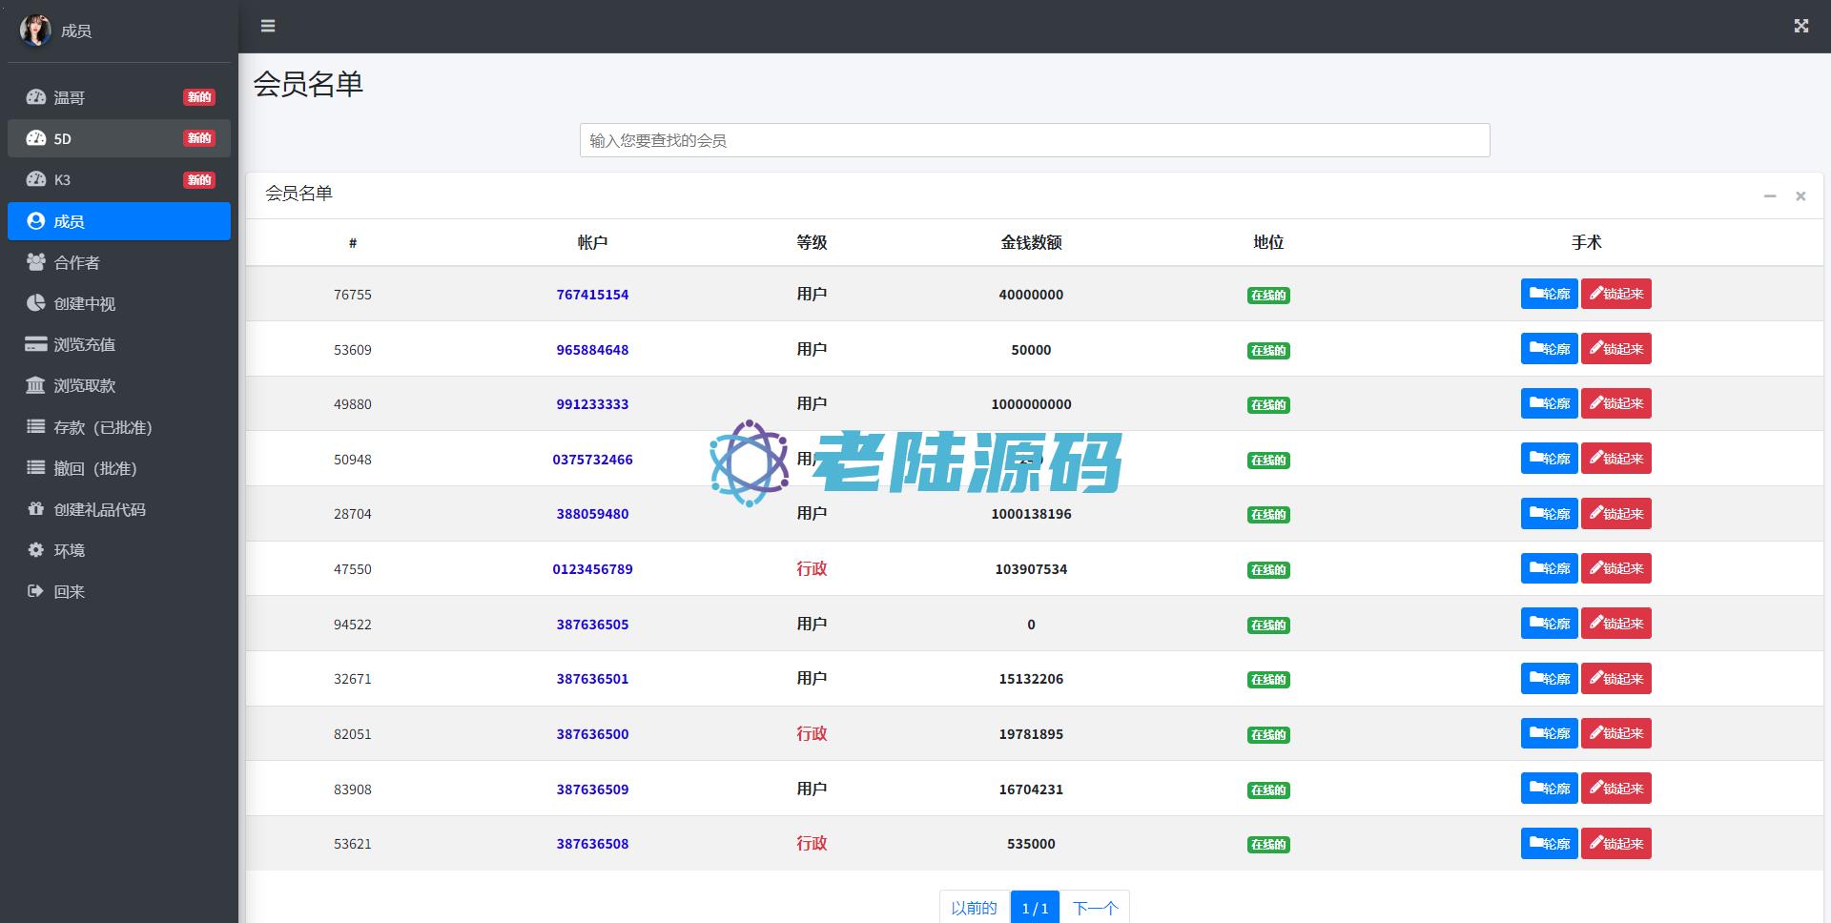Viewport: 1831px width, 923px height.
Task: Click 轮廓 button for account 965884648
Action: tap(1549, 349)
